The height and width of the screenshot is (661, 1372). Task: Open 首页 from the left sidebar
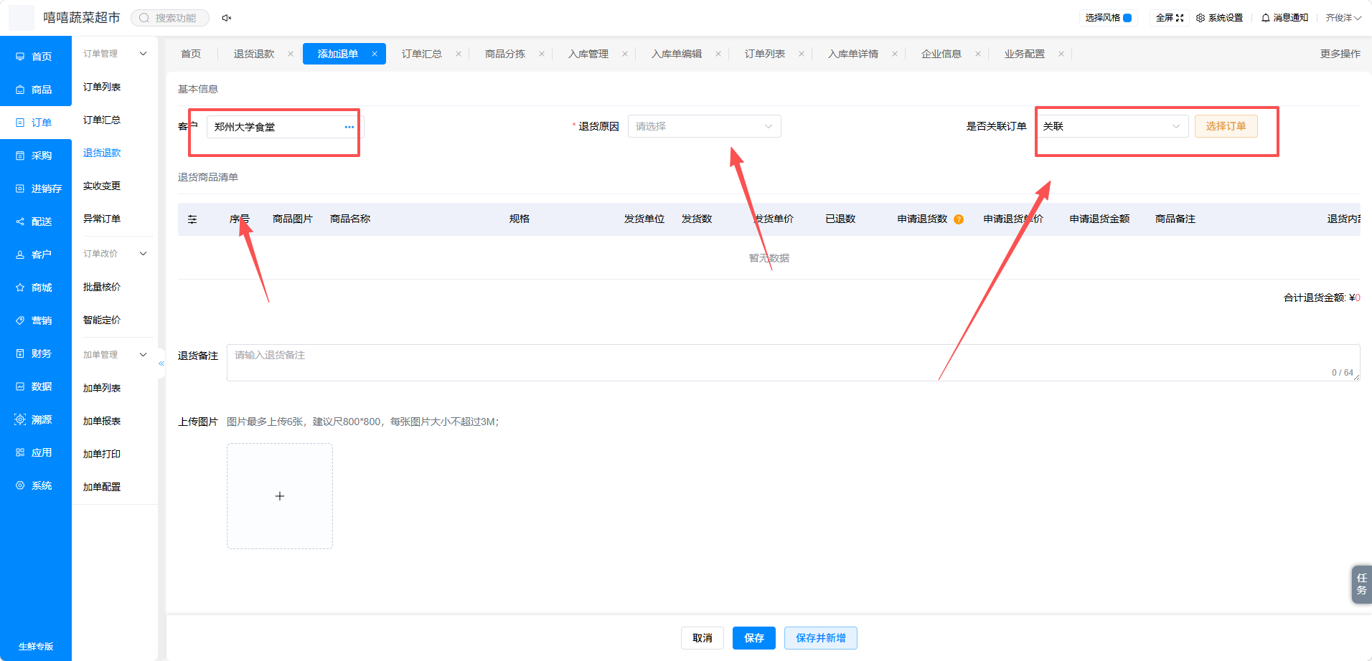[35, 57]
